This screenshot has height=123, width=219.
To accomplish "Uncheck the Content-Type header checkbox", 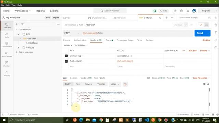I will [66, 56].
